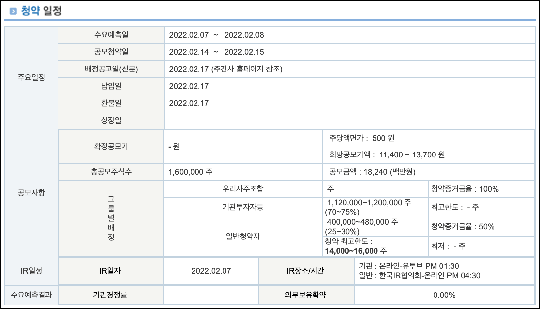This screenshot has width=540, height=309.
Task: Select the 공모청약일 label
Action: pyautogui.click(x=111, y=52)
